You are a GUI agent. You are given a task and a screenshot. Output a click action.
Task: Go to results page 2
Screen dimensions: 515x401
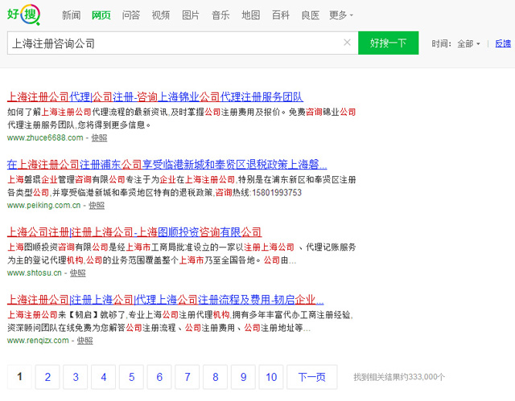[x=47, y=377]
